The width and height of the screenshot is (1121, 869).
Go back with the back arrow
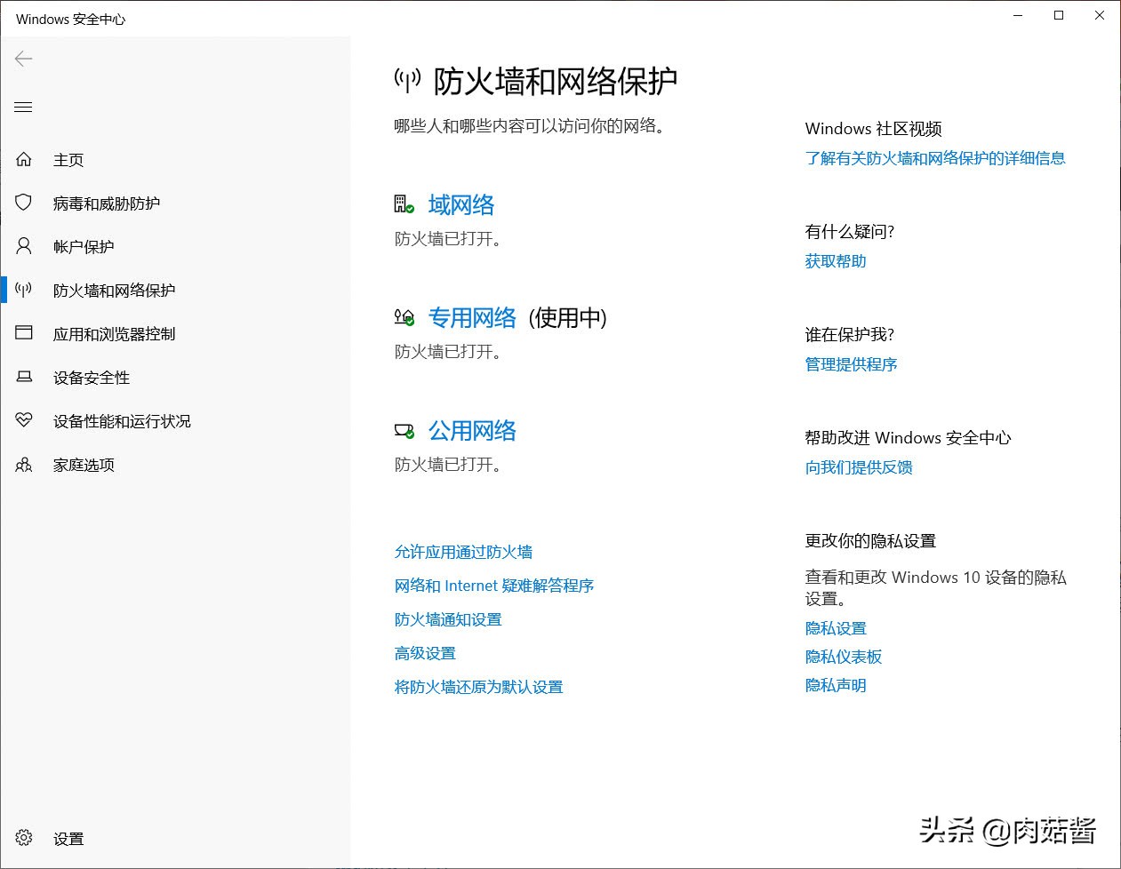tap(23, 60)
